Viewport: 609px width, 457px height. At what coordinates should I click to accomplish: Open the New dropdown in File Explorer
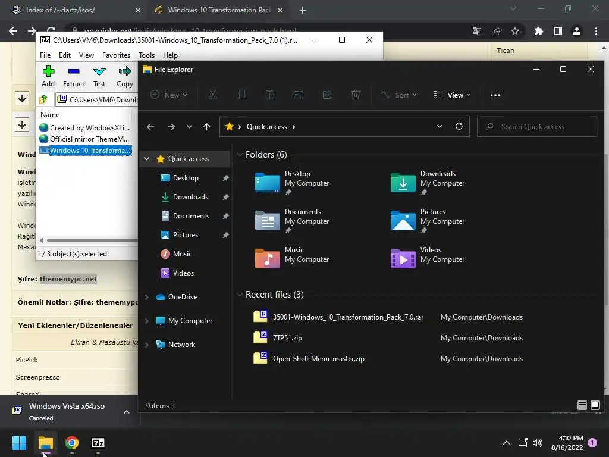(169, 95)
